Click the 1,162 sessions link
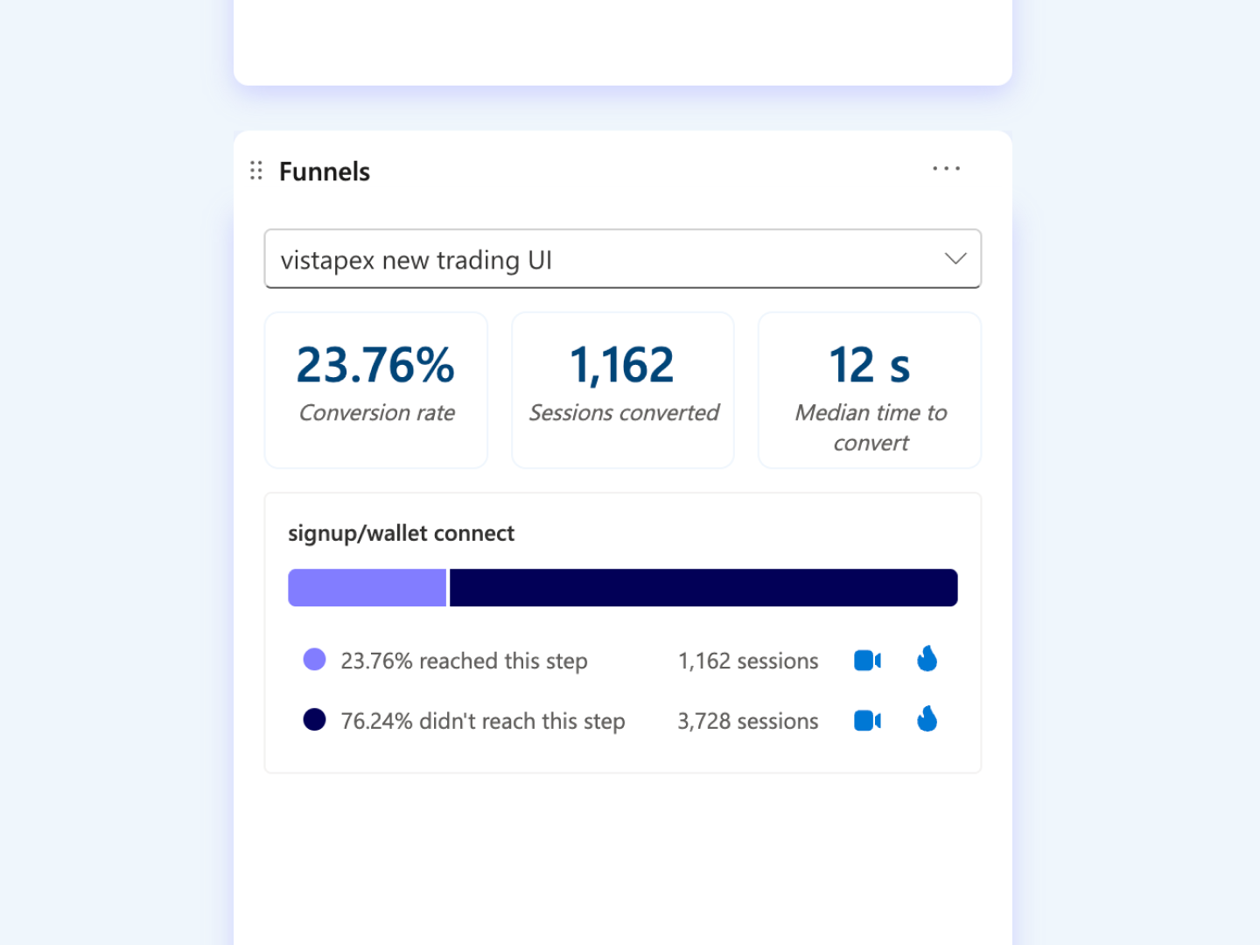The width and height of the screenshot is (1260, 945). point(748,661)
